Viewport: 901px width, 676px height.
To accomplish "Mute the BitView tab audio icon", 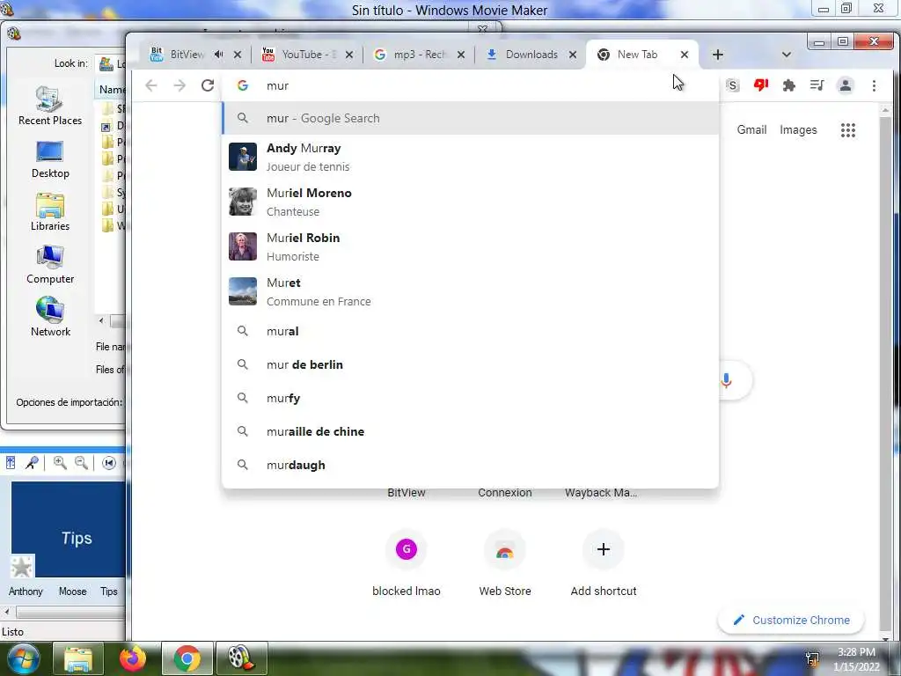I will (x=218, y=55).
